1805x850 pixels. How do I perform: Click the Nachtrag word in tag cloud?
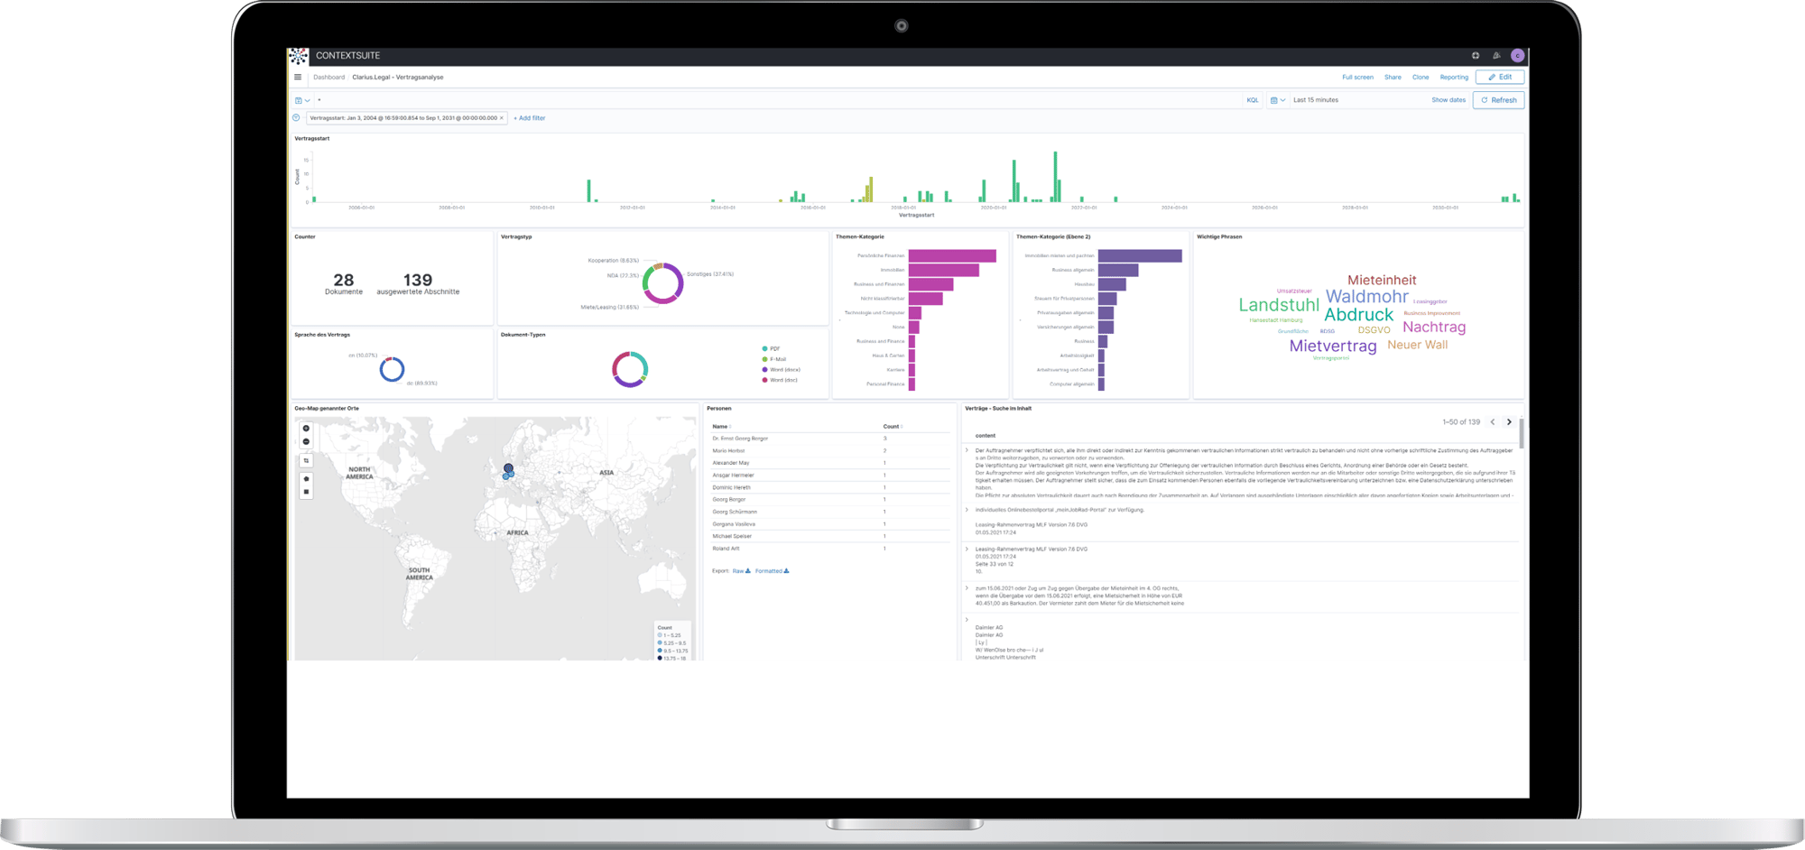click(1434, 328)
